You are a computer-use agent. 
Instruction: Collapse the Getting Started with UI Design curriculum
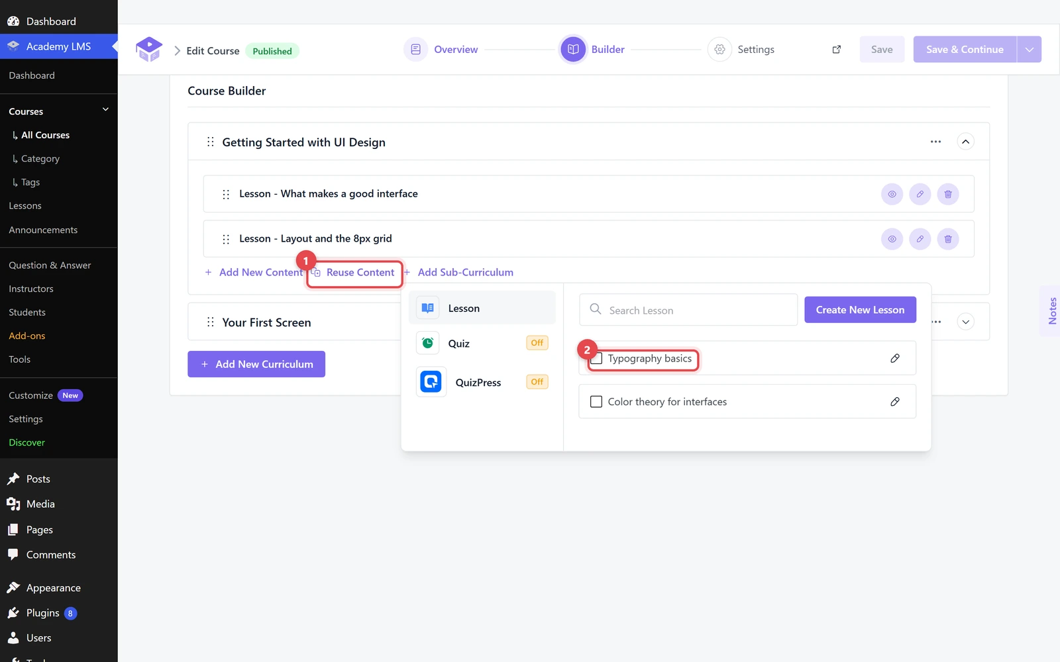966,142
